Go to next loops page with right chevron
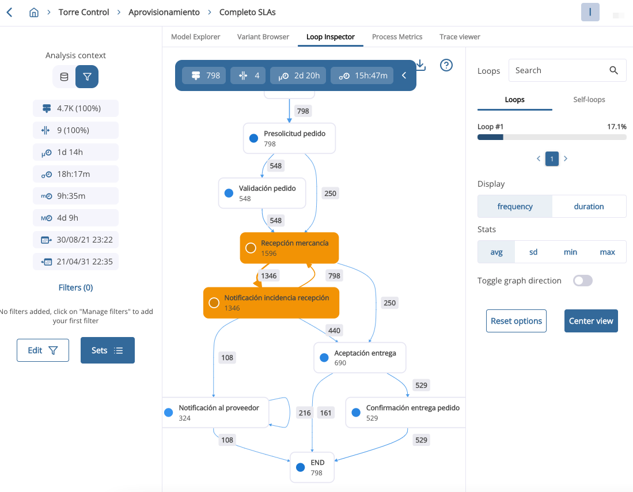 (565, 158)
